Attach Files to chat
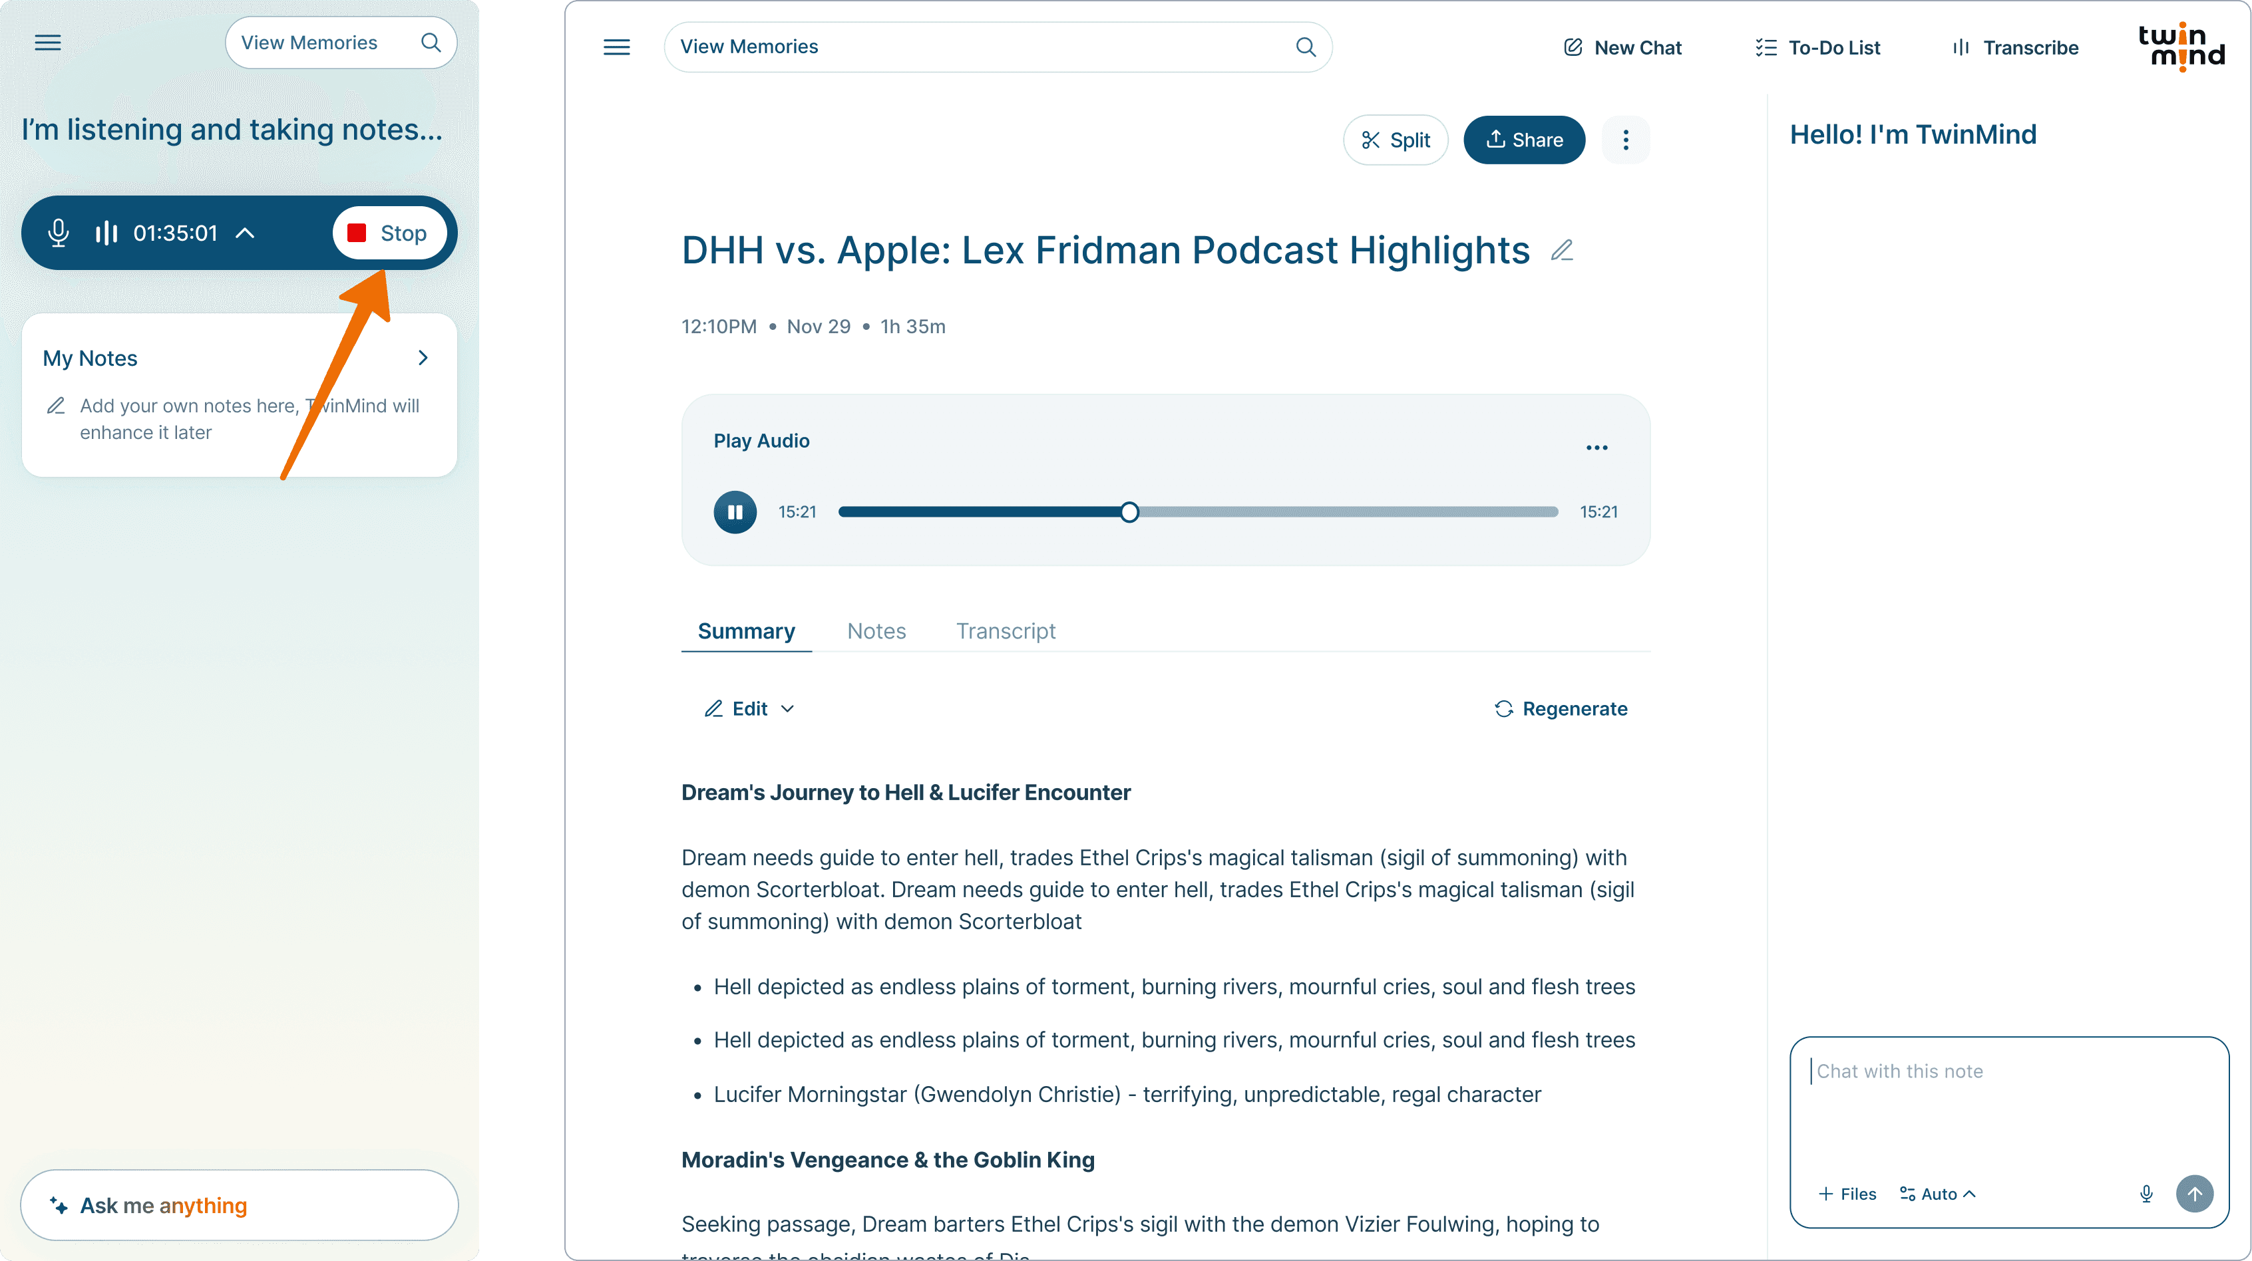Viewport: 2252px width, 1261px height. pos(1847,1194)
